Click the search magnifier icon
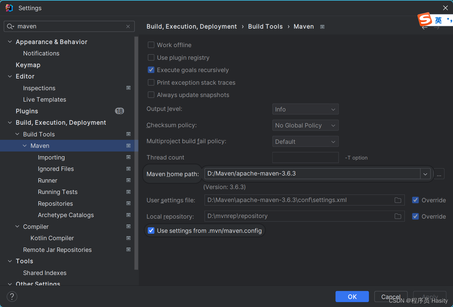This screenshot has height=307, width=453. coord(10,26)
